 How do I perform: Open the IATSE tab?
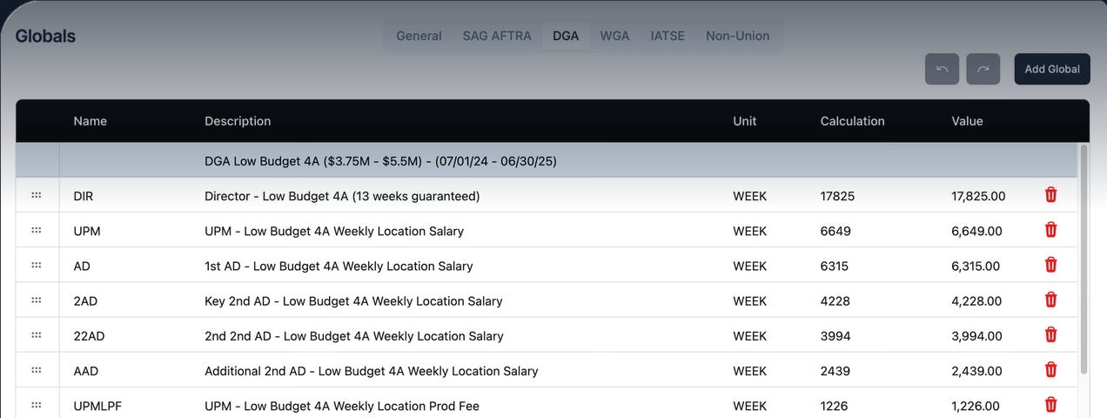point(668,36)
